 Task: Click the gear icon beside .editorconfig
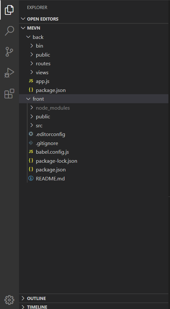[31, 134]
